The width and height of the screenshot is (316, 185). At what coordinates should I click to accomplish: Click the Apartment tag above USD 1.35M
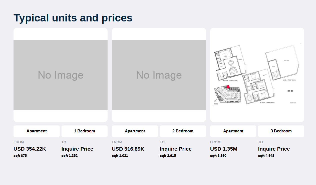[x=233, y=131]
